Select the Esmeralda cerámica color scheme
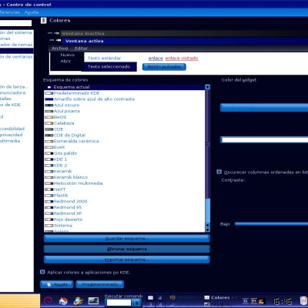The image size is (308, 308). pos(125,141)
